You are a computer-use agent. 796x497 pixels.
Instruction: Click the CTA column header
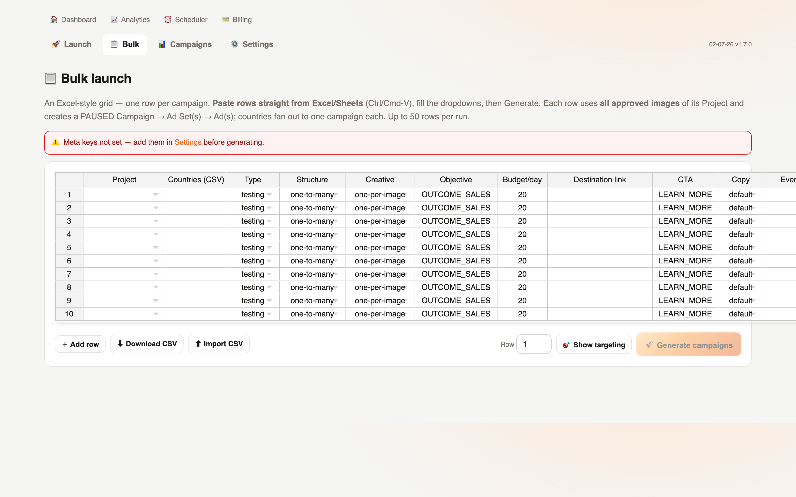click(685, 180)
